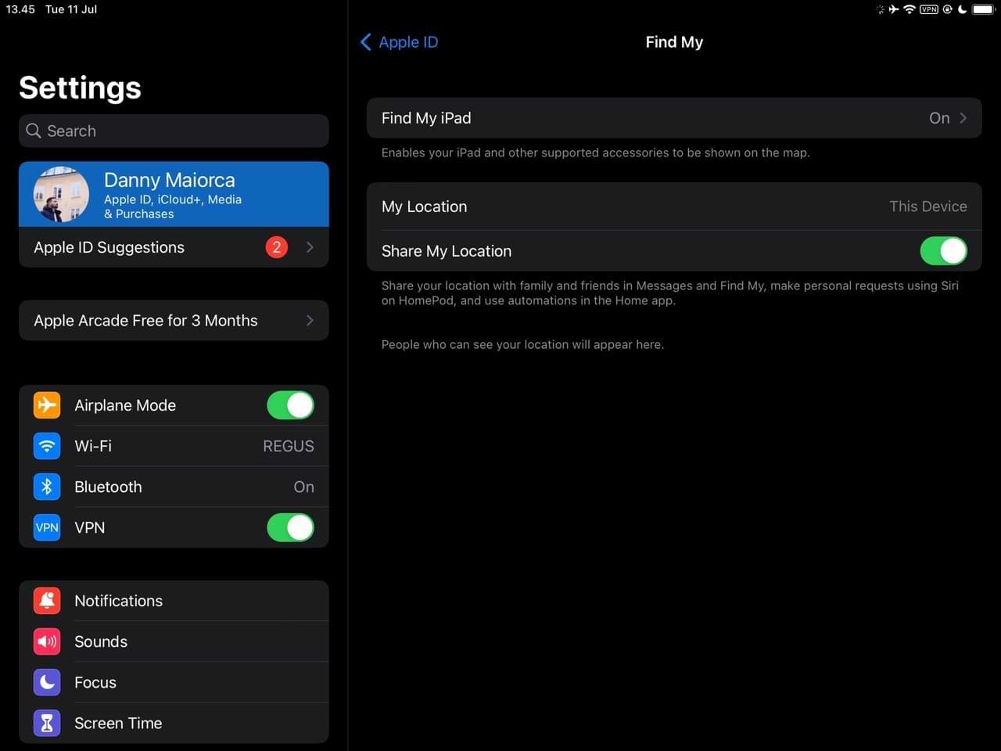Tap the Find My page title
Viewport: 1001px width, 751px height.
coord(674,42)
